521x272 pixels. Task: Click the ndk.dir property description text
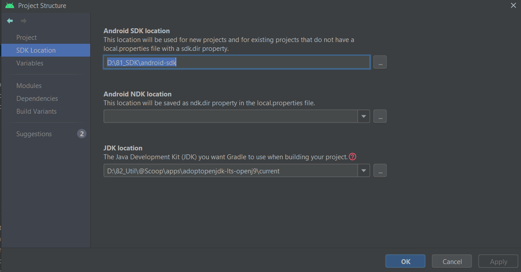pyautogui.click(x=209, y=103)
